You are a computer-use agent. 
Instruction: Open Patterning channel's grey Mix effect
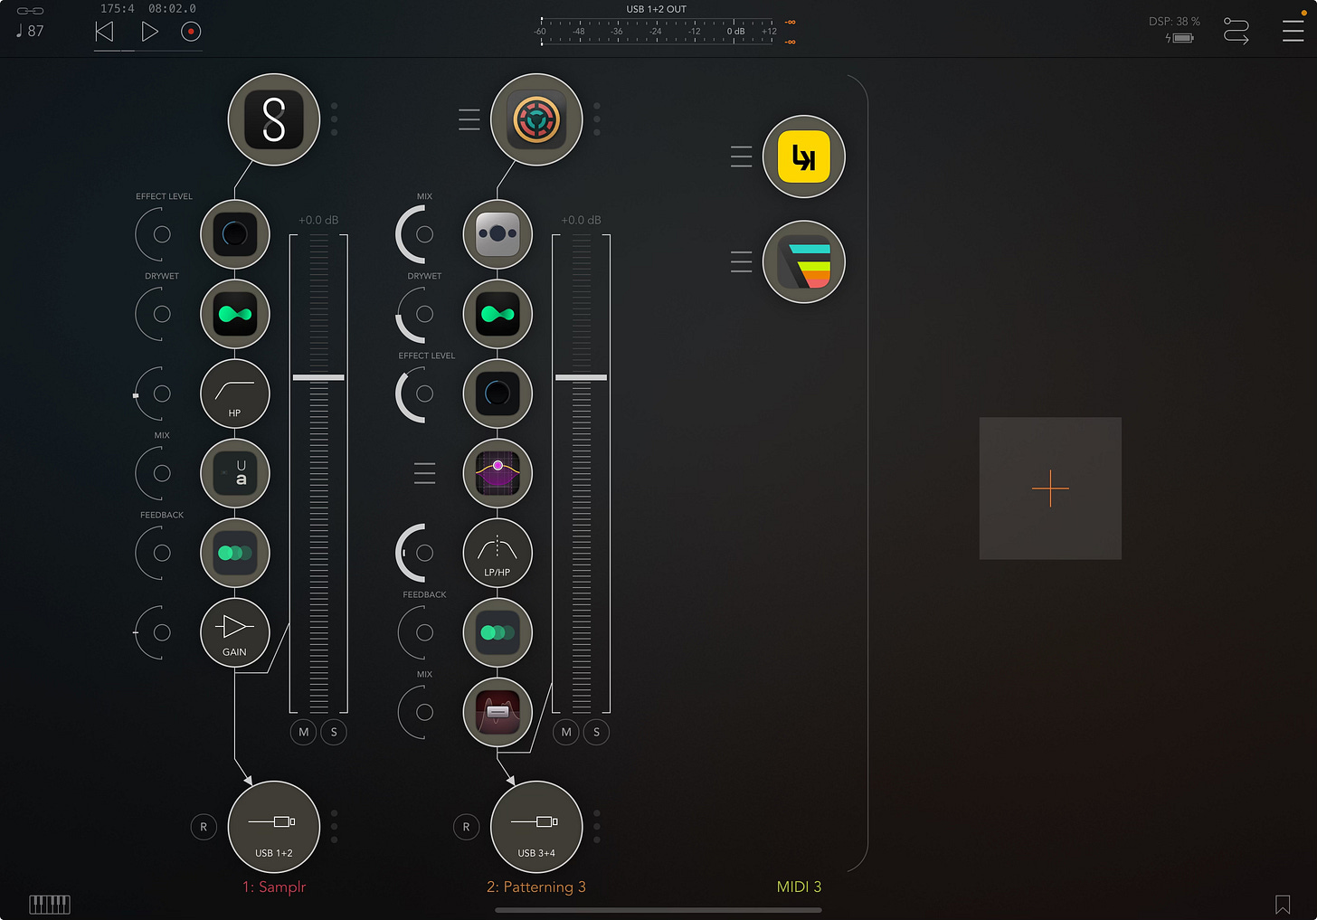(497, 234)
